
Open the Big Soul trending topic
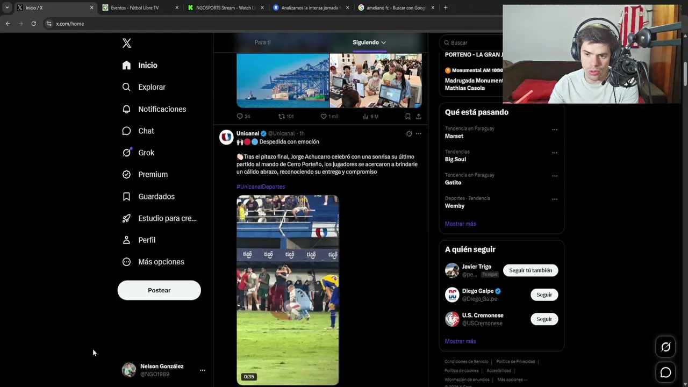455,160
